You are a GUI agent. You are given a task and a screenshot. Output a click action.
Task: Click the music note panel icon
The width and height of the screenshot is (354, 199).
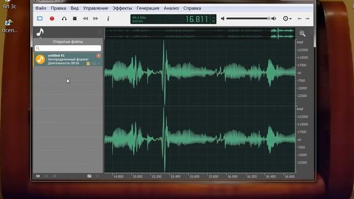(40, 32)
